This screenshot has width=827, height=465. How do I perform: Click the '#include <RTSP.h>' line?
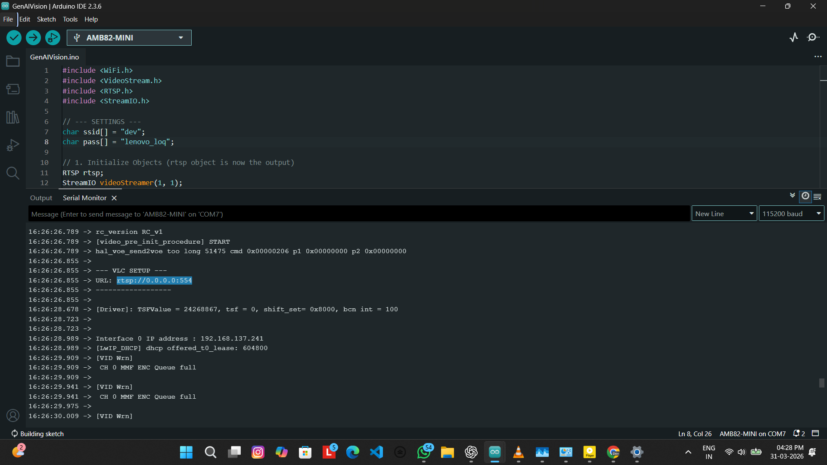pyautogui.click(x=98, y=91)
